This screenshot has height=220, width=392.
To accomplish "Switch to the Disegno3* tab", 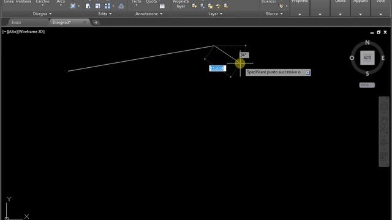I will point(61,23).
